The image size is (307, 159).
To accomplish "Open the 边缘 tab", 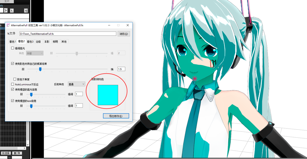I will [x=38, y=42].
